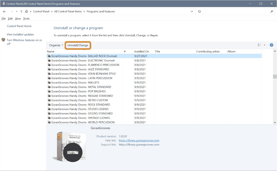Click the Handy Drums box thumbnail
Screen dimensions: 277x171
pos(70,147)
